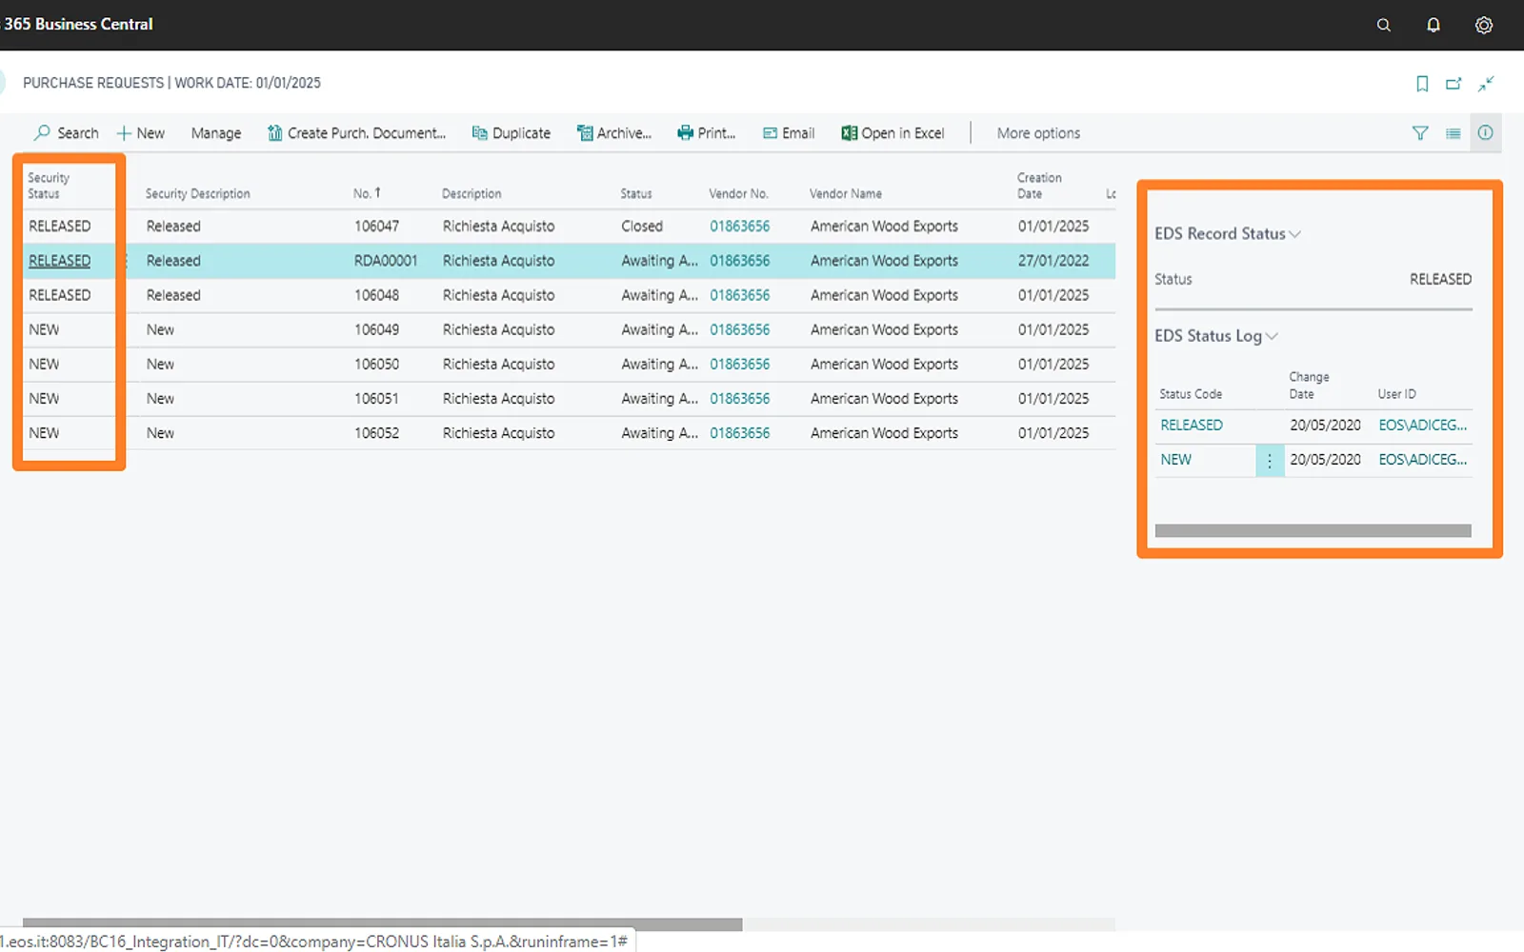1524x952 pixels.
Task: Switch list layout view icon
Action: point(1453,133)
